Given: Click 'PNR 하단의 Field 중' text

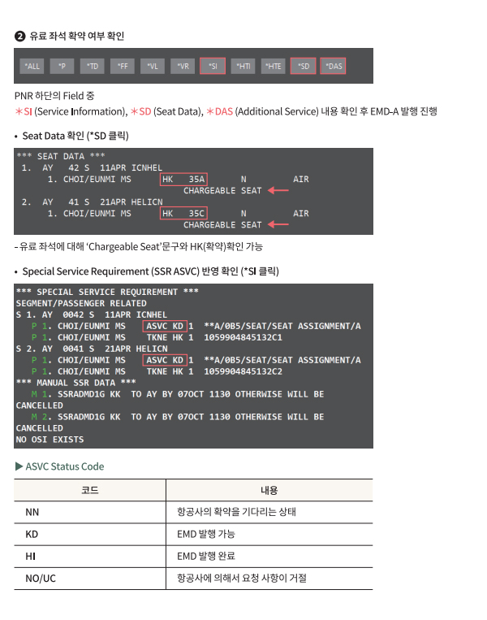Looking at the screenshot, I should pyautogui.click(x=54, y=96).
